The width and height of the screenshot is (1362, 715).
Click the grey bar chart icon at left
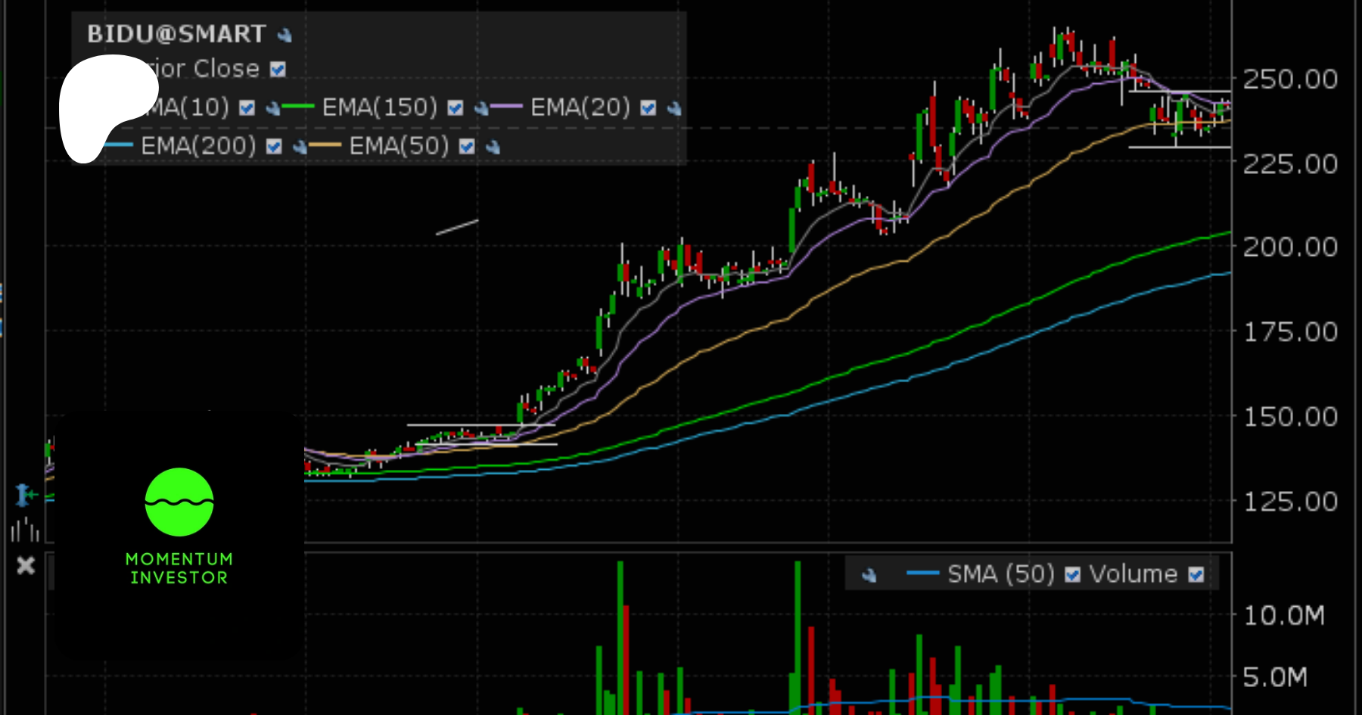point(24,530)
